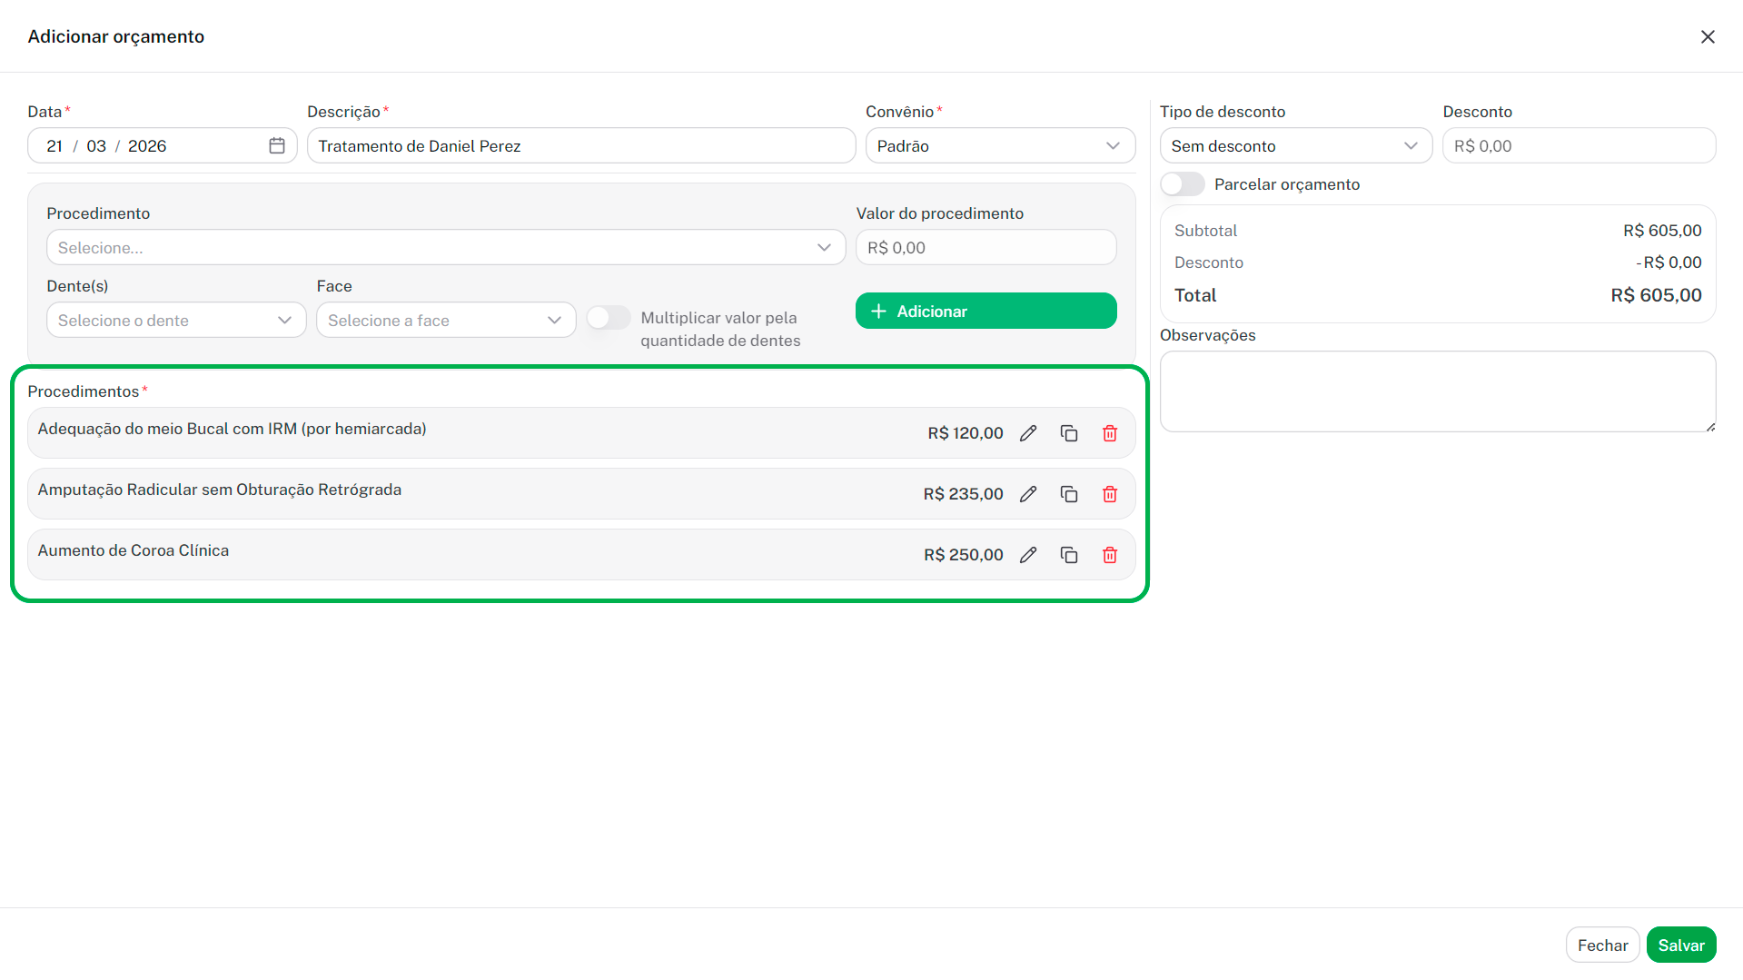Enable the Parcelar orçamento switch

click(1182, 184)
